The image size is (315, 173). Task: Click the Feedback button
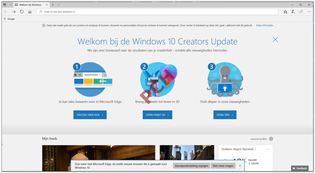[x=300, y=168]
